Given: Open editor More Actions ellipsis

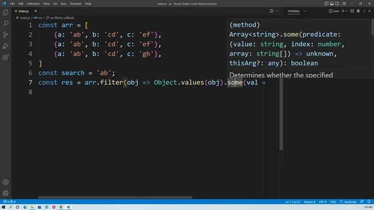Looking at the screenshot, I should tap(278, 11).
